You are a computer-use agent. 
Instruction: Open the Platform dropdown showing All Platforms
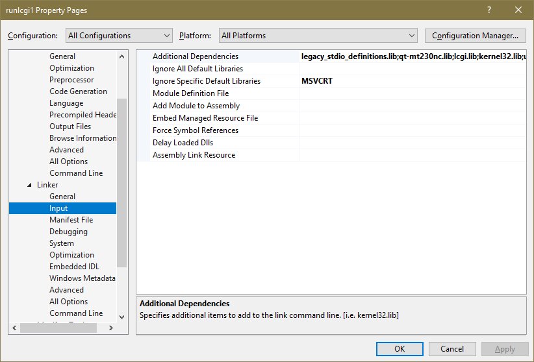318,36
